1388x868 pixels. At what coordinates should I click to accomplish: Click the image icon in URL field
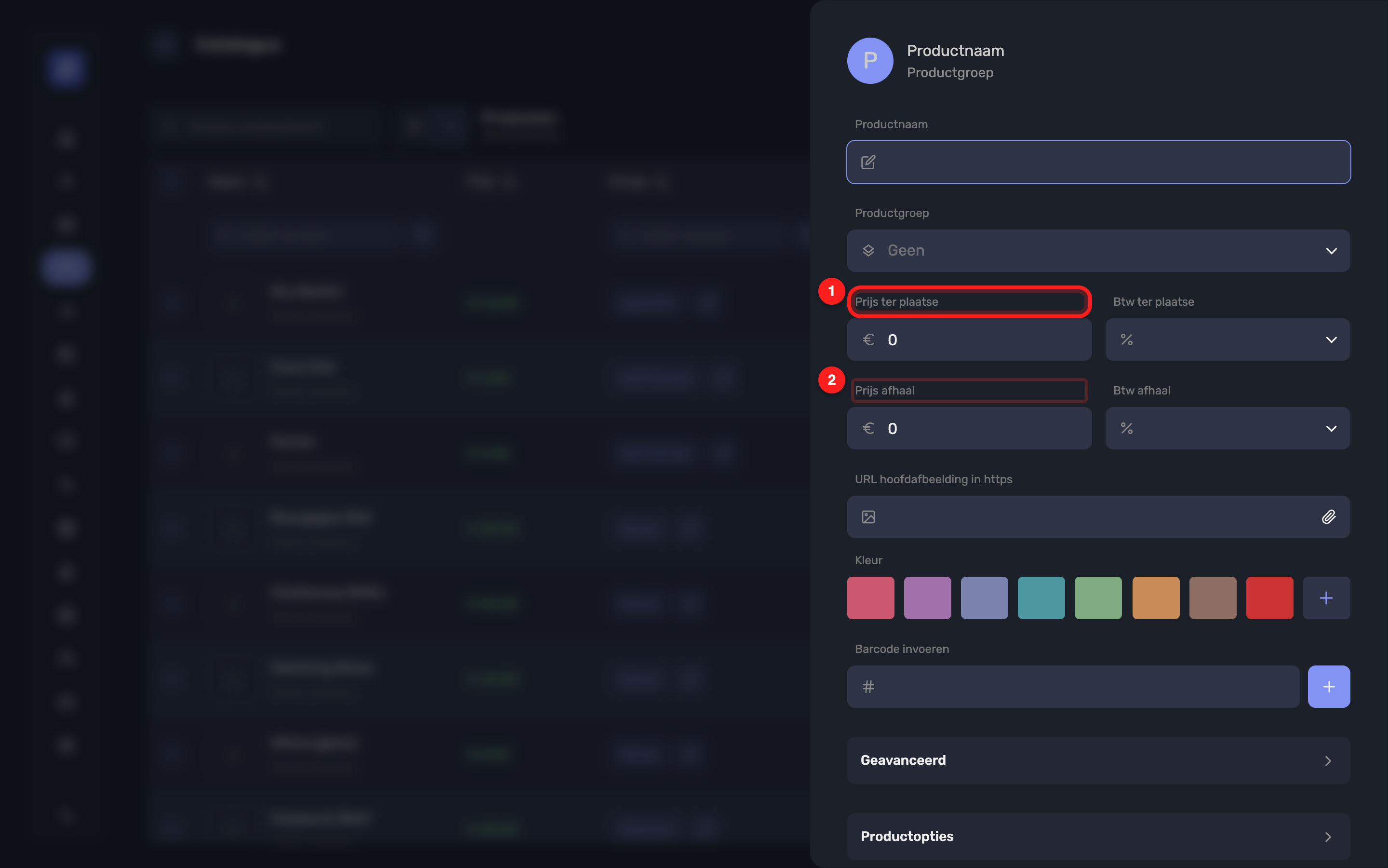(868, 516)
